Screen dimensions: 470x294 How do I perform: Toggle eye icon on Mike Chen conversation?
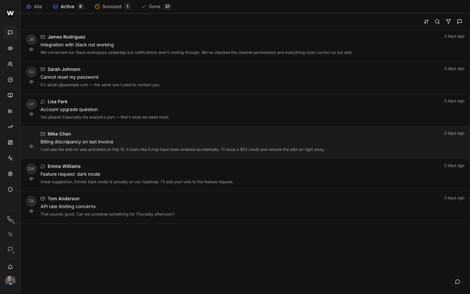(x=31, y=146)
